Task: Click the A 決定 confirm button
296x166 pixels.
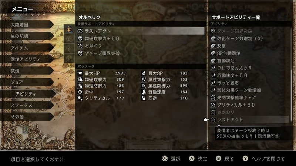Action: click(198, 159)
